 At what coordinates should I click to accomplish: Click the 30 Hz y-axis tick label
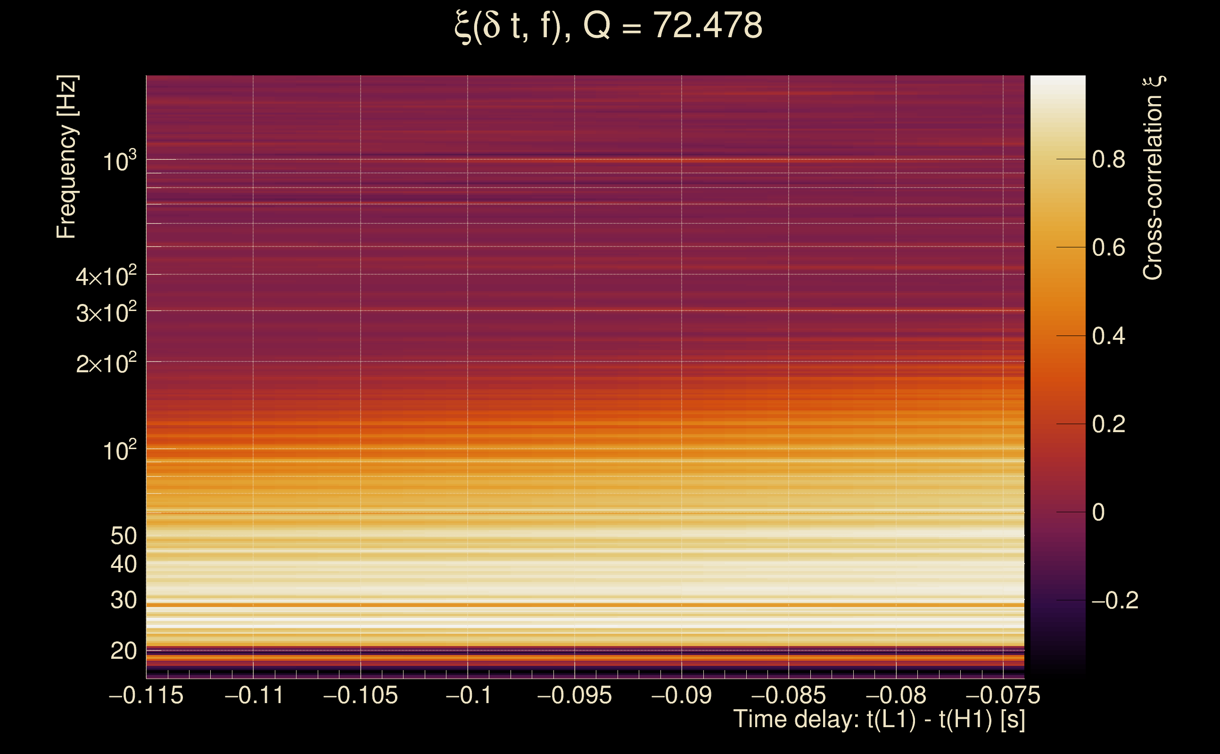123,600
